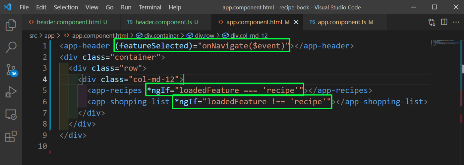Click the div.container breadcrumb
This screenshot has height=165, width=464.
(x=157, y=35)
